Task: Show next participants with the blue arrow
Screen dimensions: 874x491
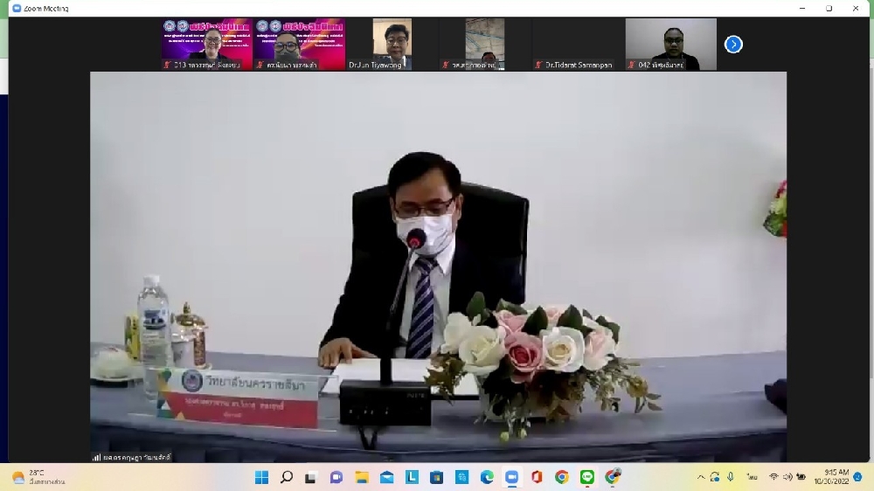Action: pyautogui.click(x=733, y=44)
